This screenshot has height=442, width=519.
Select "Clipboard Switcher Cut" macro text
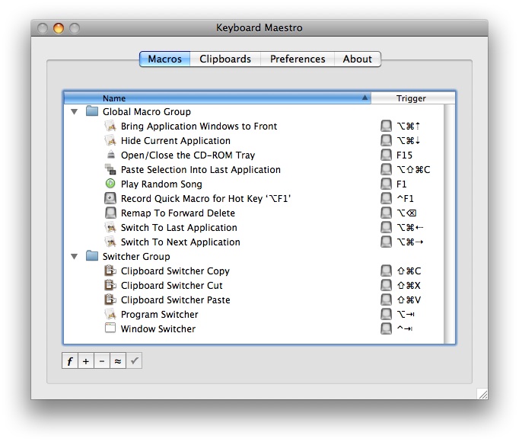pos(171,285)
